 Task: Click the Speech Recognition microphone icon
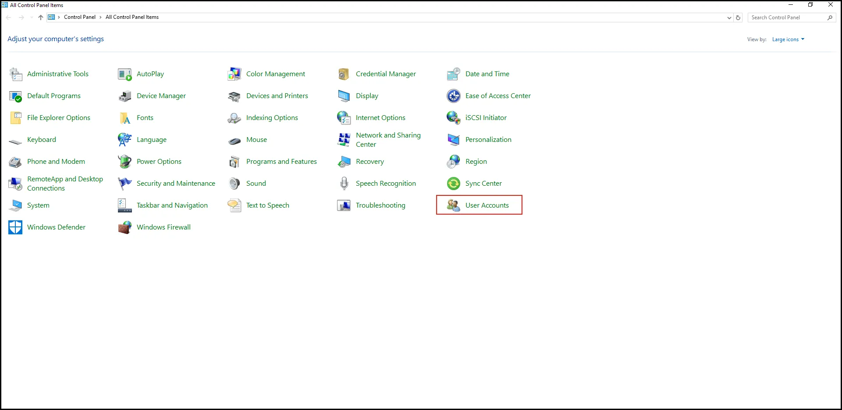(x=344, y=184)
